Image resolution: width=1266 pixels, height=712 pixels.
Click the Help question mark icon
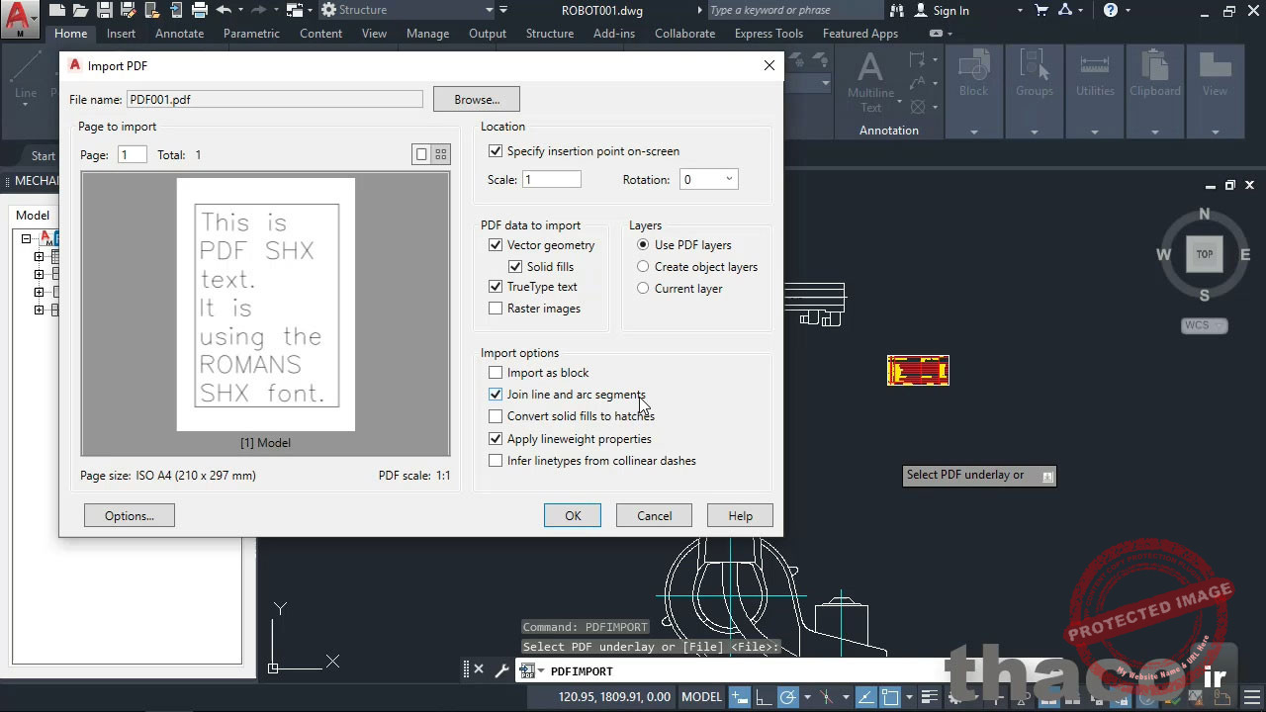(1111, 10)
